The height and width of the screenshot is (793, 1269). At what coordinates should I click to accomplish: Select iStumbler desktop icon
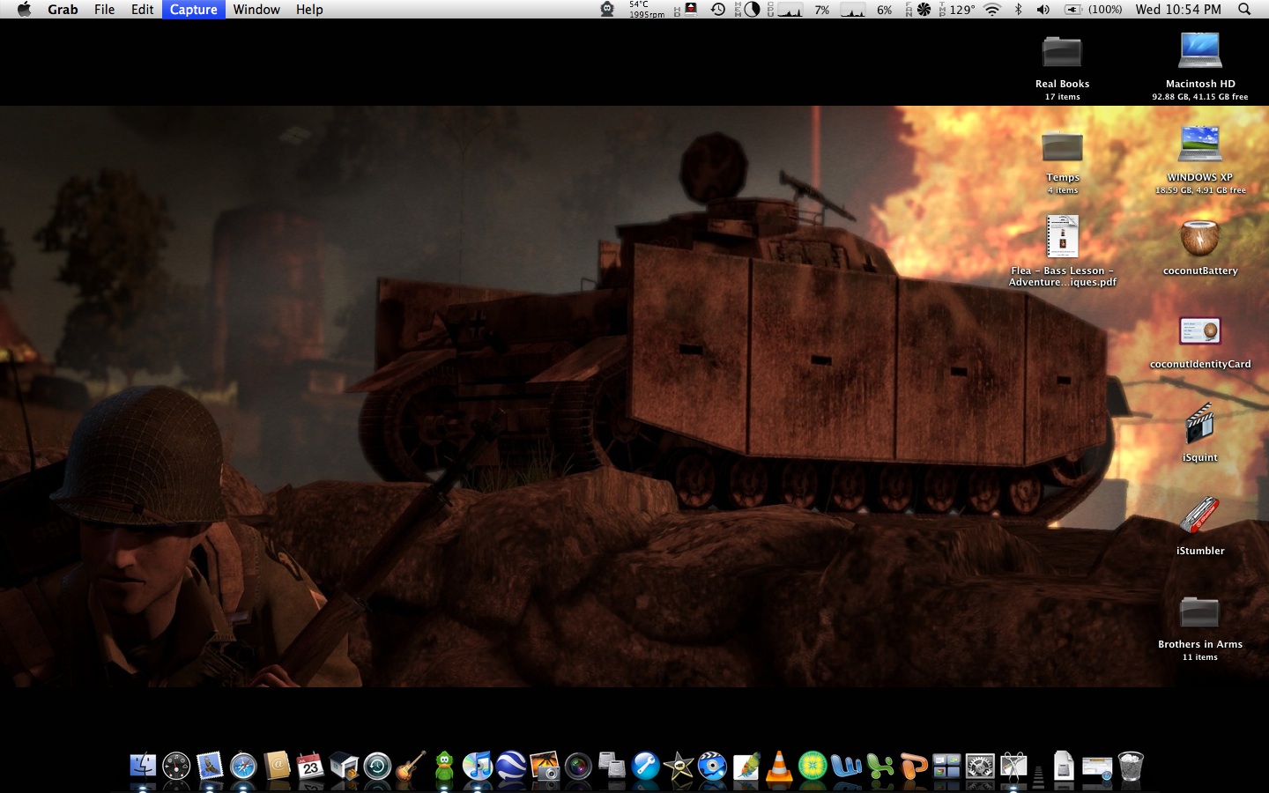[1200, 516]
